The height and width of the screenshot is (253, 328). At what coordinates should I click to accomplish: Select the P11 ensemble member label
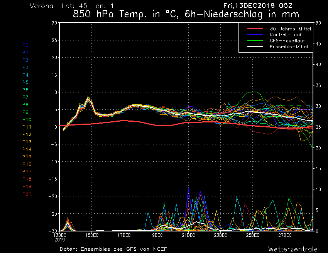[x=27, y=127]
